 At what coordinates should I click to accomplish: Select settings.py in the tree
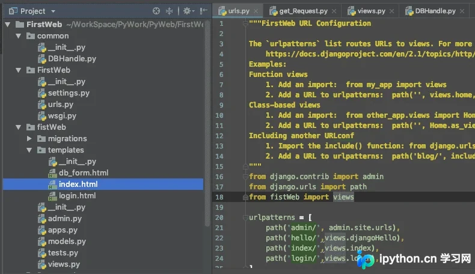pyautogui.click(x=69, y=93)
